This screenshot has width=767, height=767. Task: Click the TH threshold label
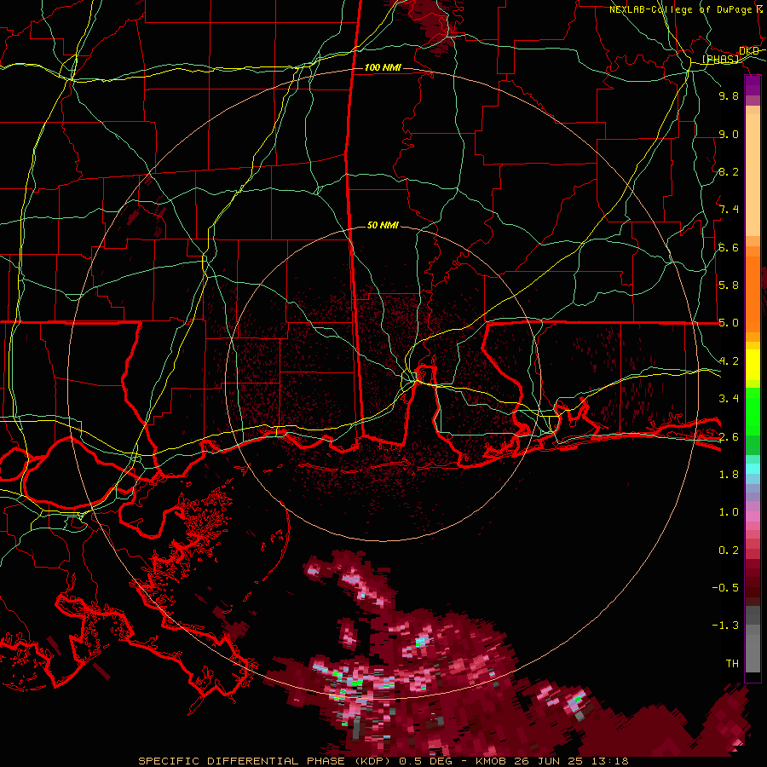(732, 664)
